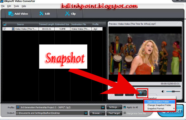This screenshot has width=186, height=120.
Task: Select the Destination File column header
Action: (x=81, y=24)
